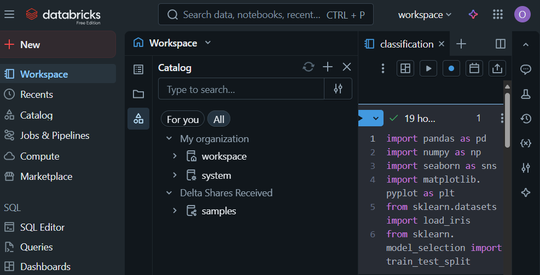This screenshot has height=275, width=540.
Task: Click the catalog Type to search field
Action: point(241,89)
